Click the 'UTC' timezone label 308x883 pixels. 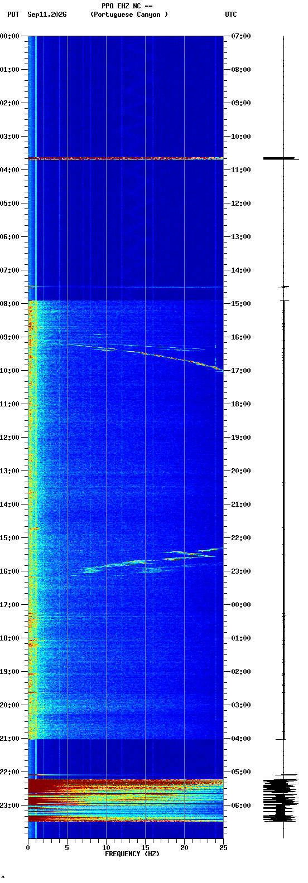pyautogui.click(x=231, y=14)
